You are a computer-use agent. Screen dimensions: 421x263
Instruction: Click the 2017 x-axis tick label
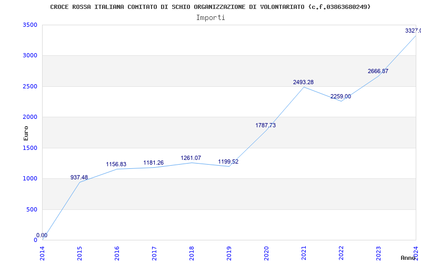coord(154,253)
